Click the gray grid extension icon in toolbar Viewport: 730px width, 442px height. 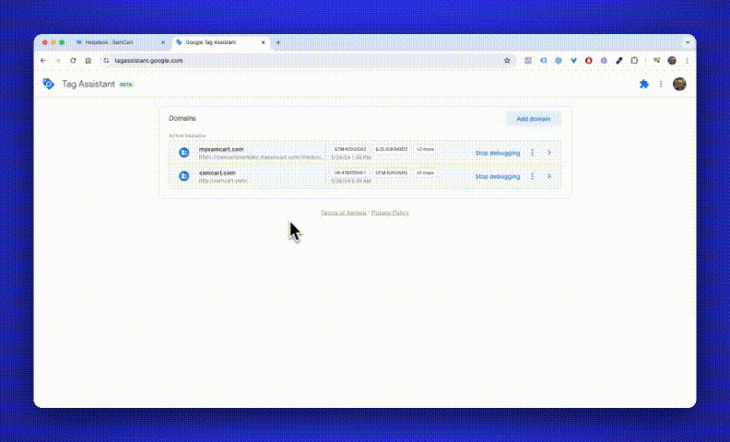(528, 61)
